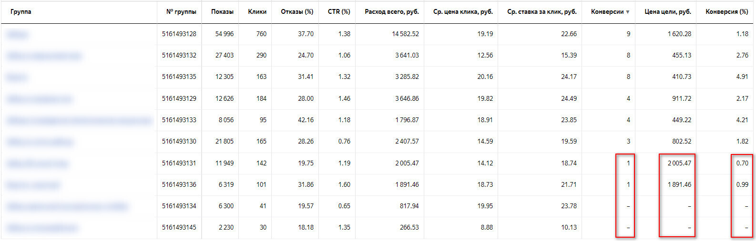Click the Расход всего, руб. header

(x=391, y=11)
